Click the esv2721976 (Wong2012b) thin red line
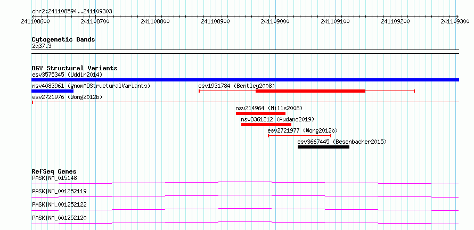 click(x=245, y=102)
